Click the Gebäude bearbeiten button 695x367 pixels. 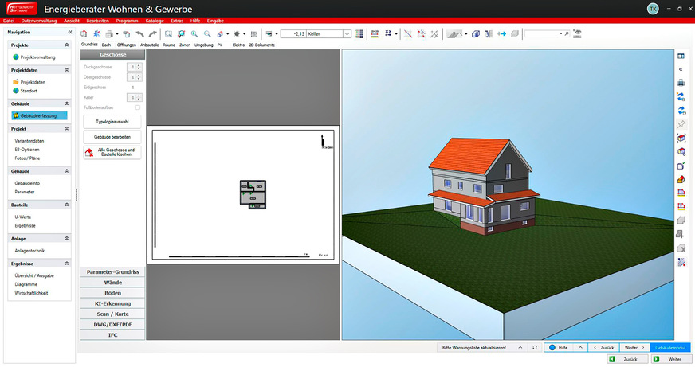click(112, 137)
